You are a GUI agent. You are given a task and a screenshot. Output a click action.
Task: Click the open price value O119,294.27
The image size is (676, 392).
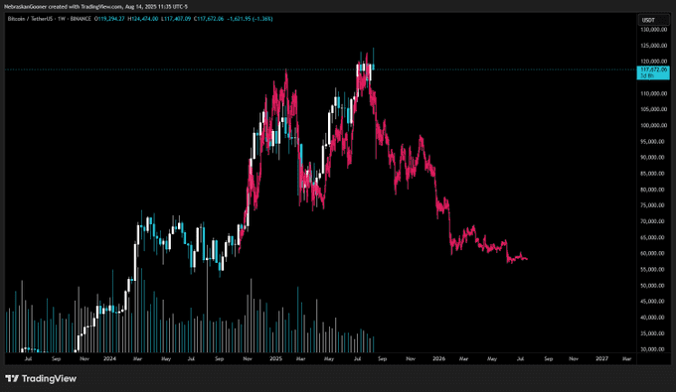pyautogui.click(x=109, y=19)
